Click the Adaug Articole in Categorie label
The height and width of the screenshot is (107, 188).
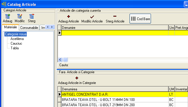(77, 83)
